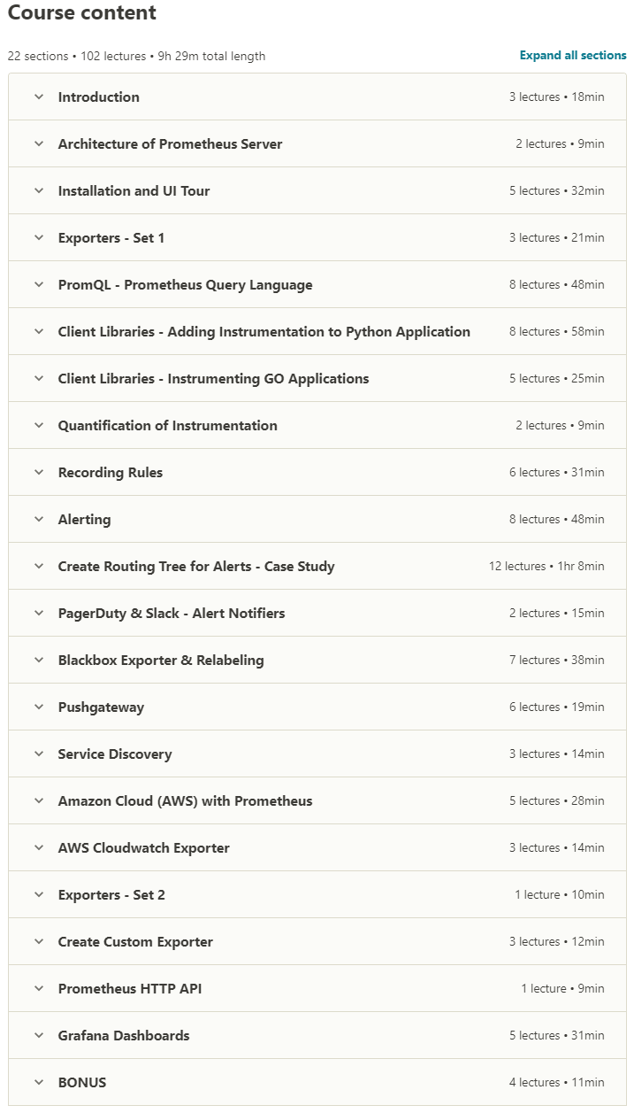Click chevron beside Architecture of Prometheus Server
Viewport: 634px width, 1113px height.
(x=39, y=144)
